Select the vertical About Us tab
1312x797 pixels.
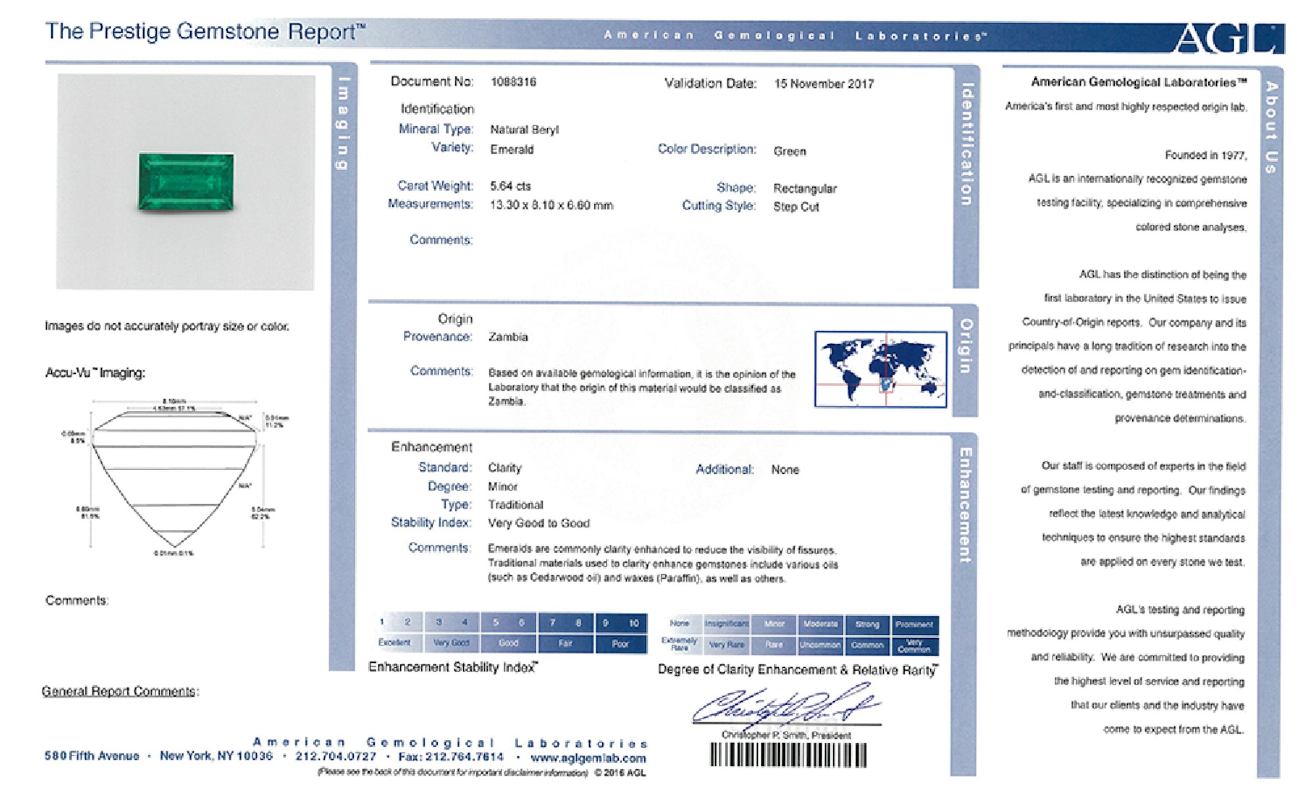1271,127
